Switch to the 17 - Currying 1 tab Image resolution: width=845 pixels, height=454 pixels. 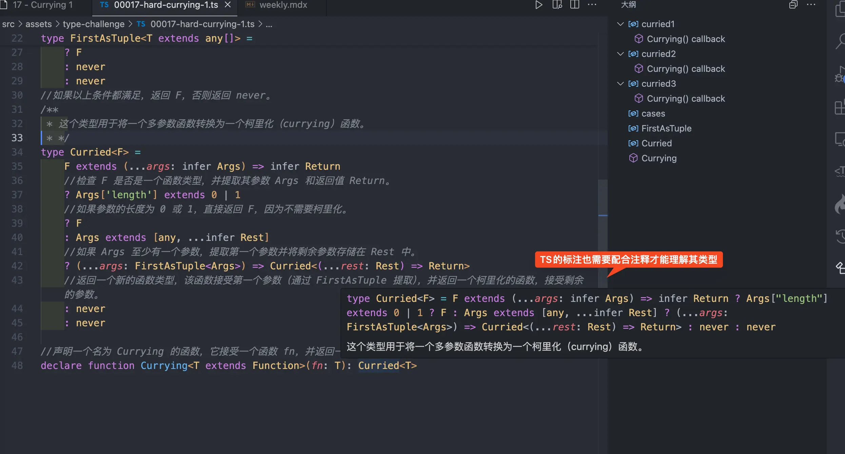[x=42, y=5]
